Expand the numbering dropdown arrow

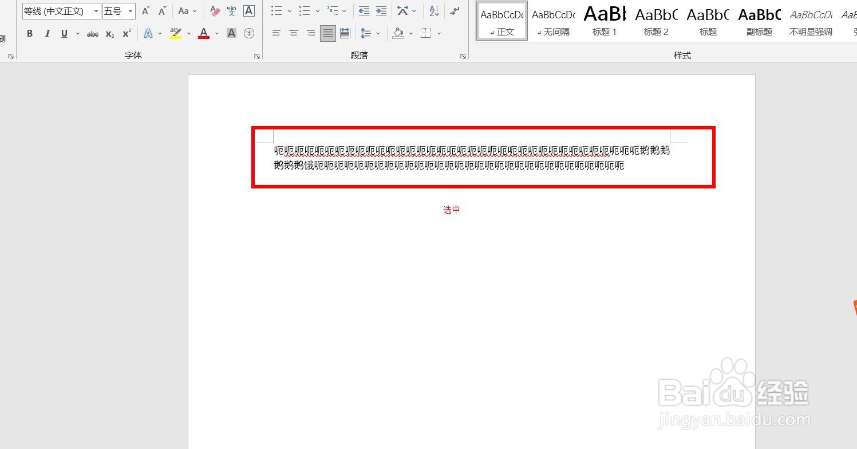[317, 11]
